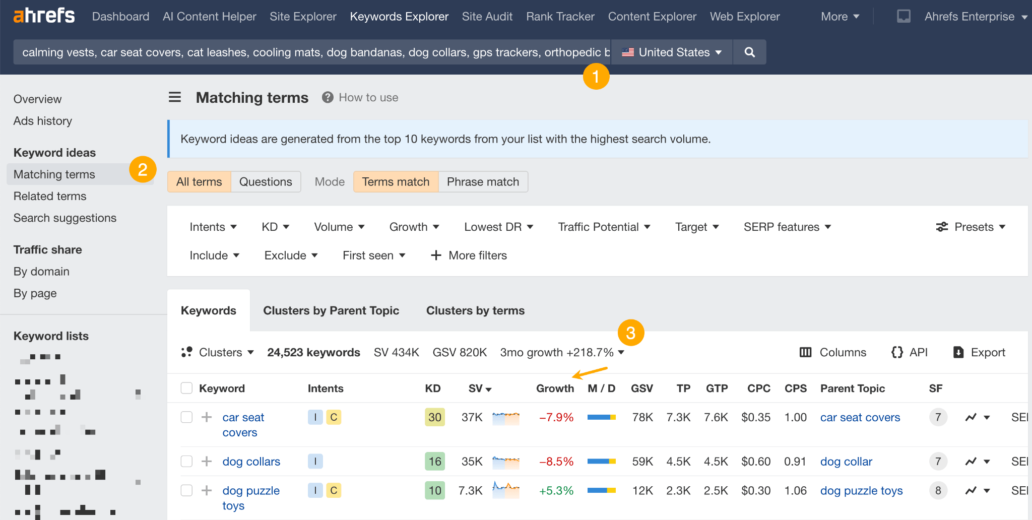
Task: Click the Export icon
Action: click(959, 352)
